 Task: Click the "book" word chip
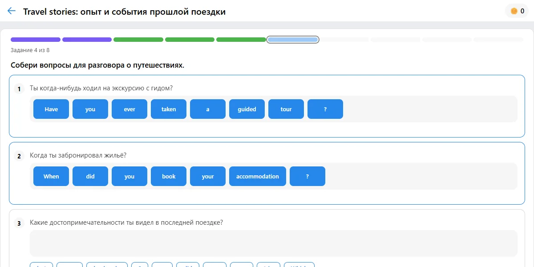click(169, 176)
